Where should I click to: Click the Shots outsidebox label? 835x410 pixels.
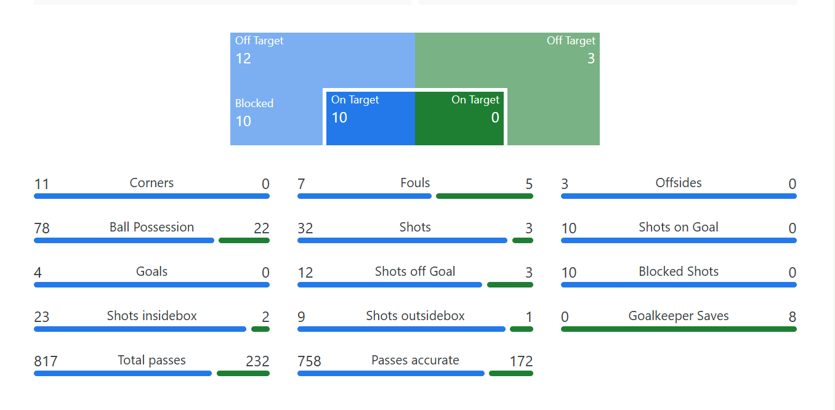tap(415, 316)
